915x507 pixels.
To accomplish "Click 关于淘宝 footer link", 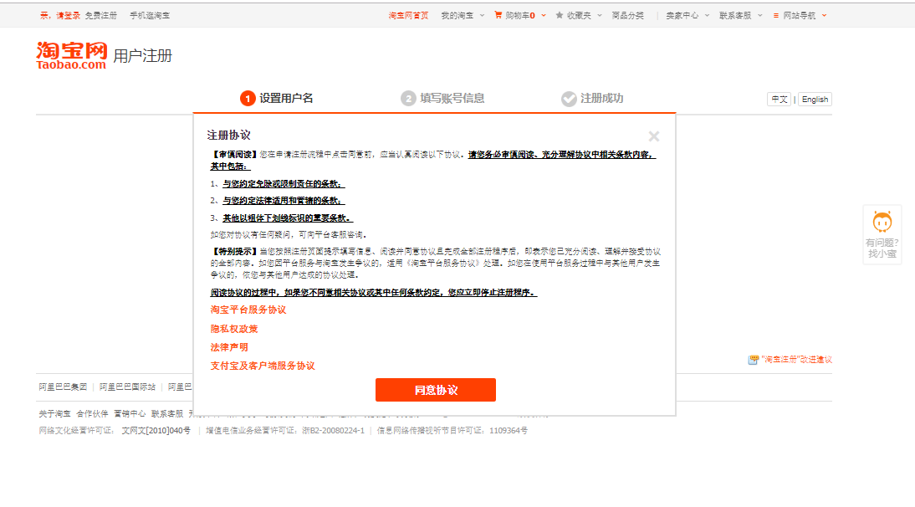I will 54,413.
